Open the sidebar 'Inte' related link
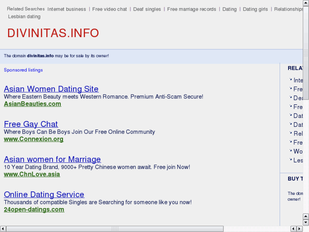Screen dimensions: 309x232 click(x=298, y=80)
